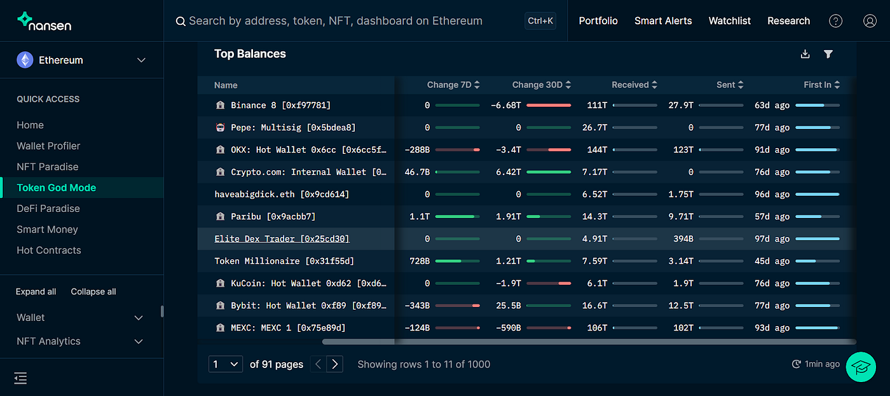Open the help question mark icon

point(836,21)
